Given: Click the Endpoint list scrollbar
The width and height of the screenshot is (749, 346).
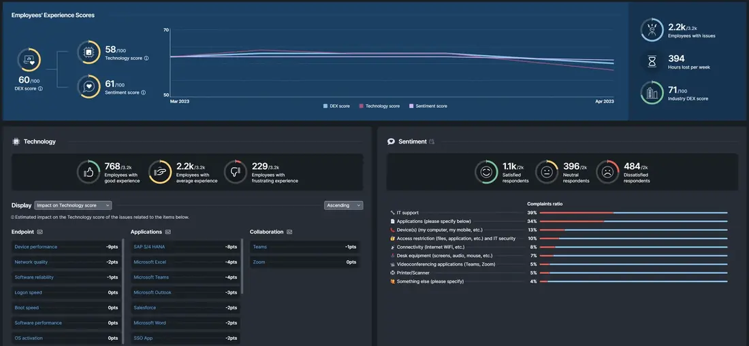Looking at the screenshot, I should pos(124,292).
